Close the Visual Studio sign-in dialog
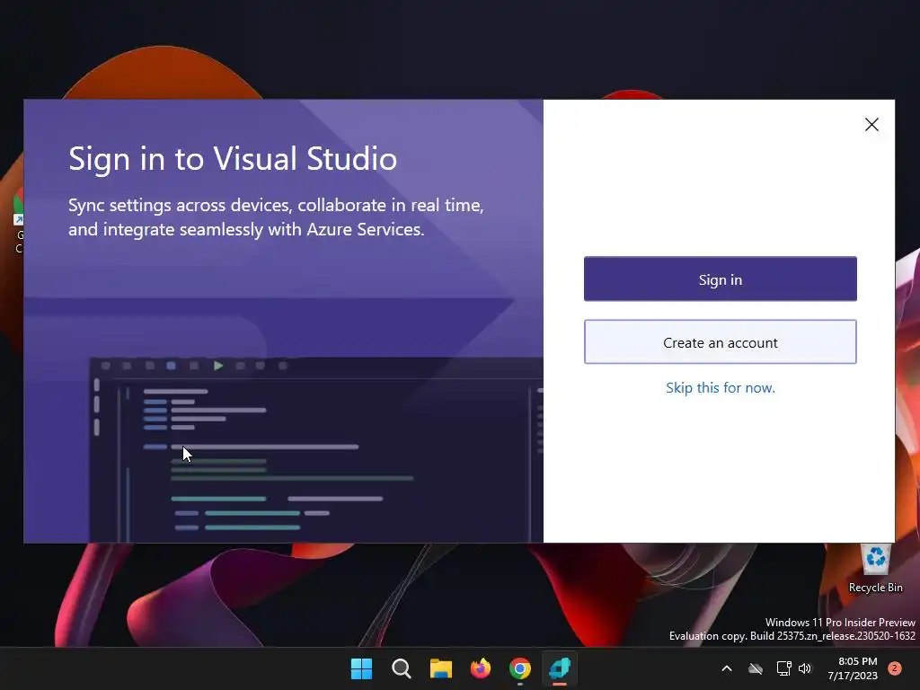 coord(871,124)
